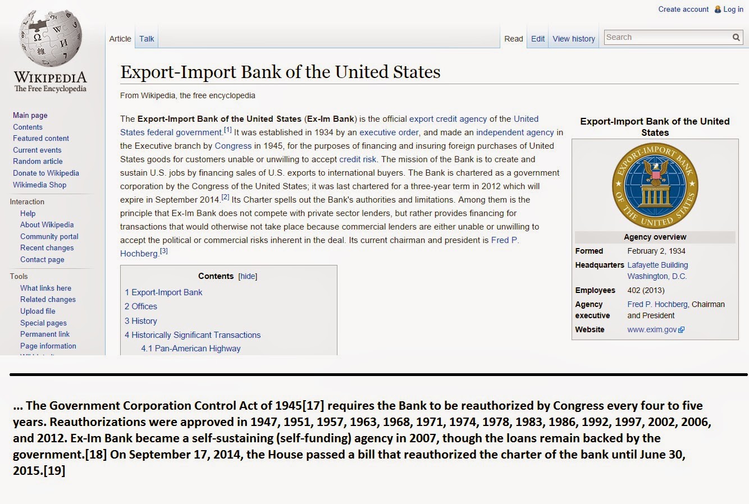Click the Employees value 402 (2013)
The width and height of the screenshot is (749, 504).
tap(646, 290)
